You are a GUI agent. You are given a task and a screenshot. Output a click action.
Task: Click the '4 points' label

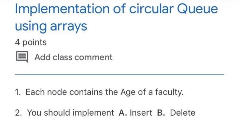tap(31, 42)
